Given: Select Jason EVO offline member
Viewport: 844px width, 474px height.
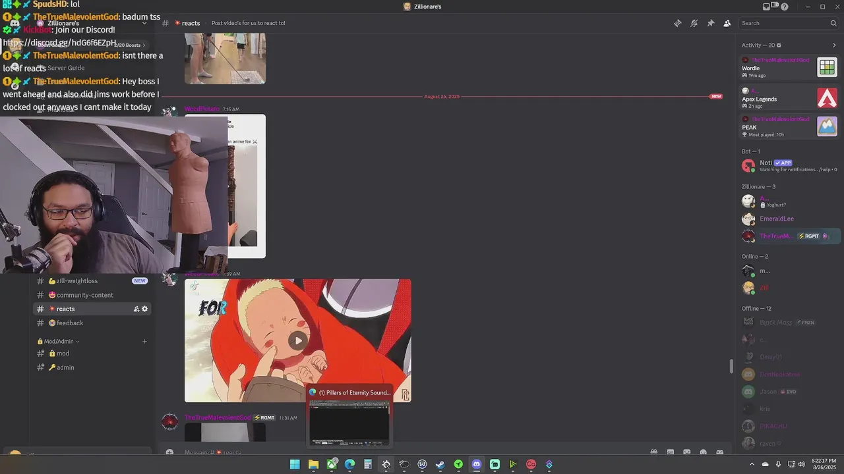Looking at the screenshot, I should click(789, 392).
